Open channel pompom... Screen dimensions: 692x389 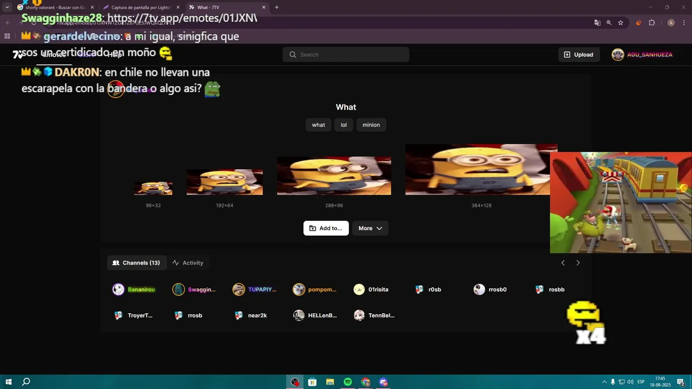click(315, 290)
